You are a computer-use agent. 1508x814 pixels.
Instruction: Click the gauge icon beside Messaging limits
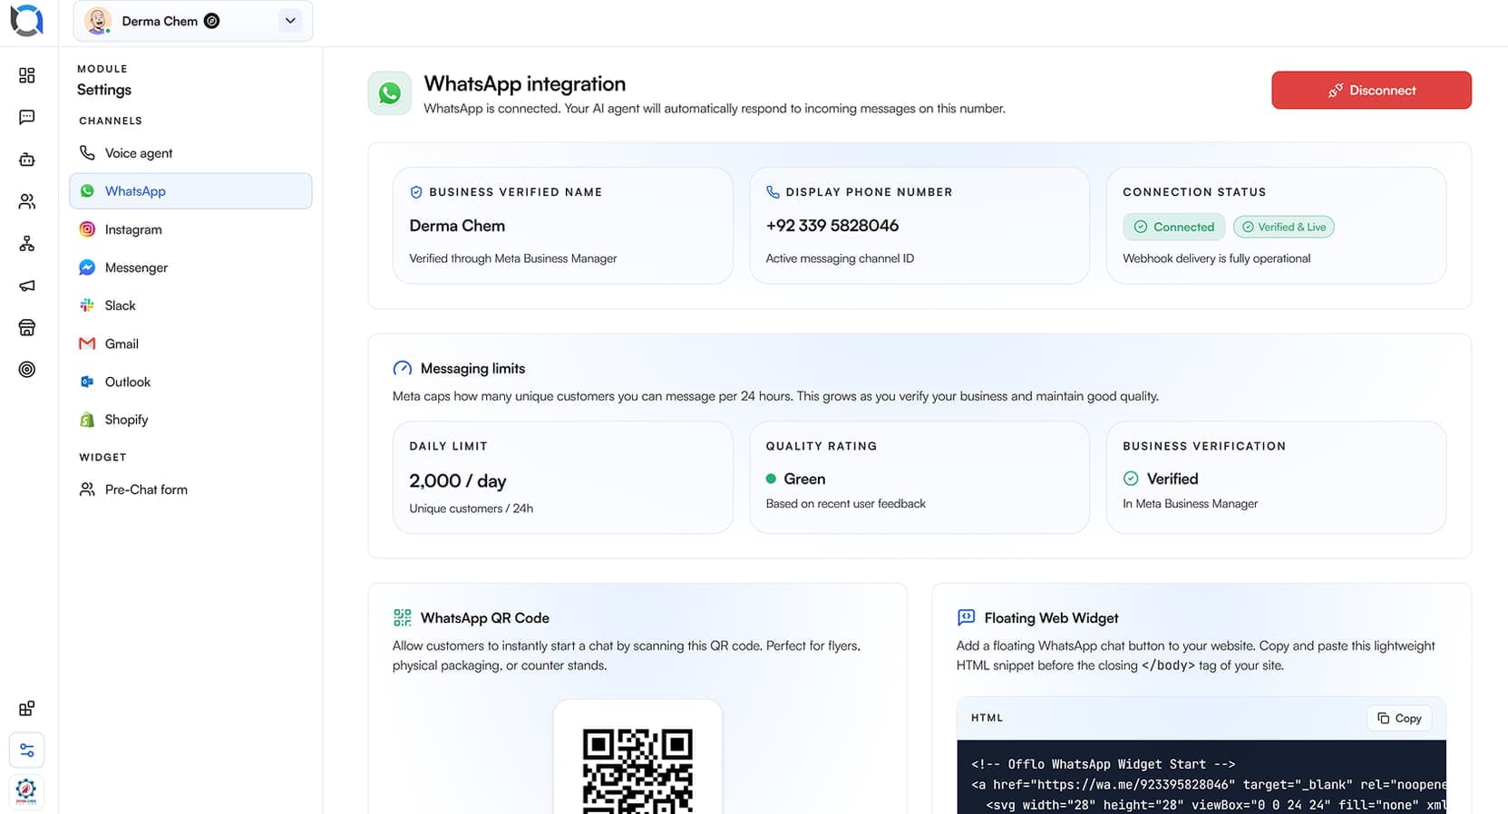pos(403,368)
